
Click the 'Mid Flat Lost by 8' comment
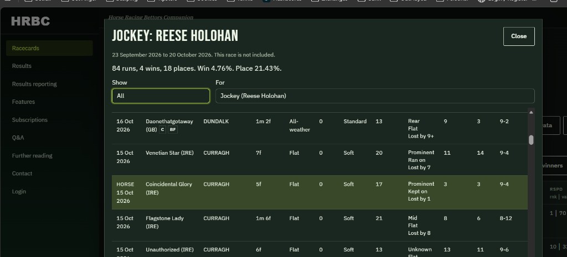(x=419, y=225)
